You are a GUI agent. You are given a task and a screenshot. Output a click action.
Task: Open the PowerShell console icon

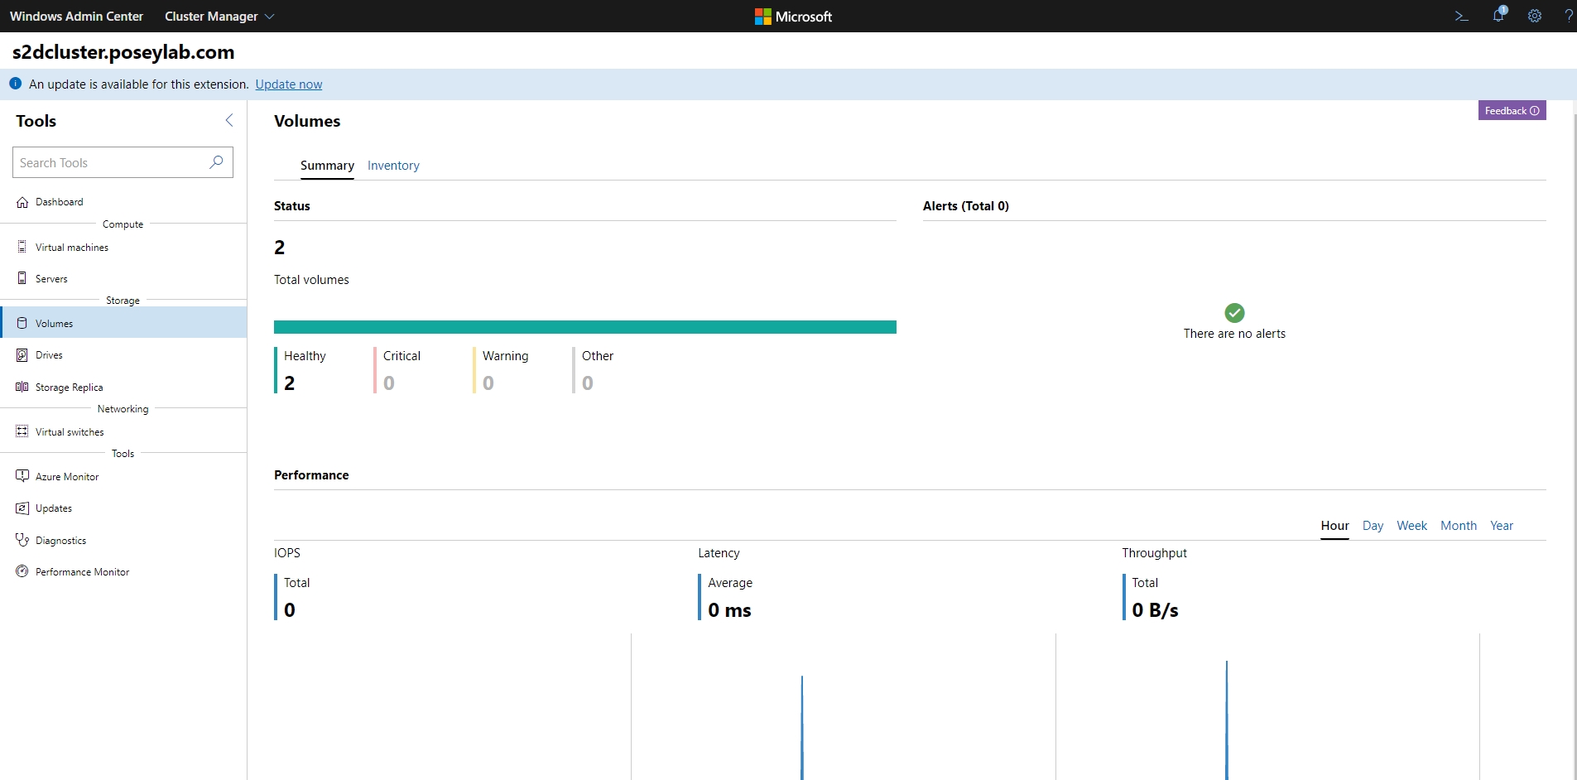(x=1461, y=16)
